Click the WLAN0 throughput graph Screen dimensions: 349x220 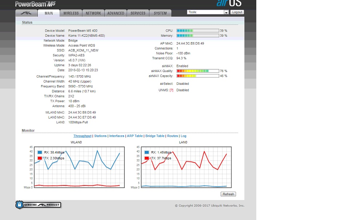click(79, 167)
